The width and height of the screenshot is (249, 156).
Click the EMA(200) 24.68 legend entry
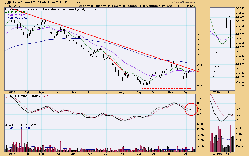(16, 18)
